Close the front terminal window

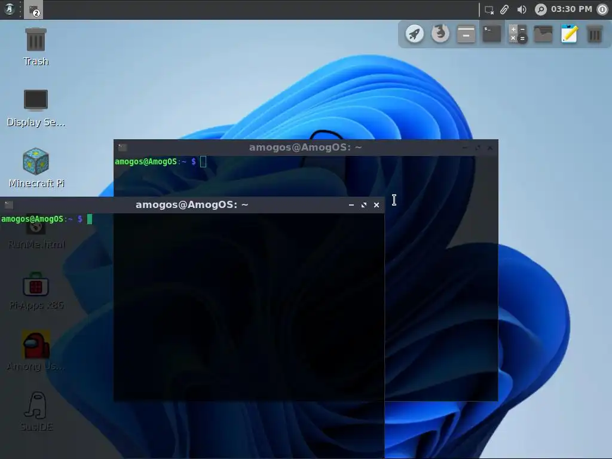(377, 205)
